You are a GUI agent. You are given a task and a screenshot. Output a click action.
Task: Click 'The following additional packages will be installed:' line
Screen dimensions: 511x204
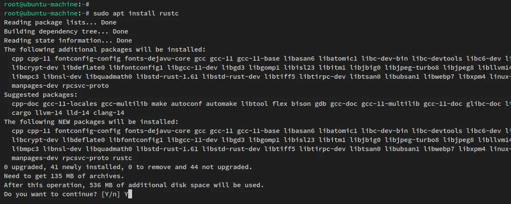[x=104, y=49]
